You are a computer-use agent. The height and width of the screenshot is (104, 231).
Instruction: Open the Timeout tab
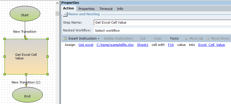click(x=106, y=9)
